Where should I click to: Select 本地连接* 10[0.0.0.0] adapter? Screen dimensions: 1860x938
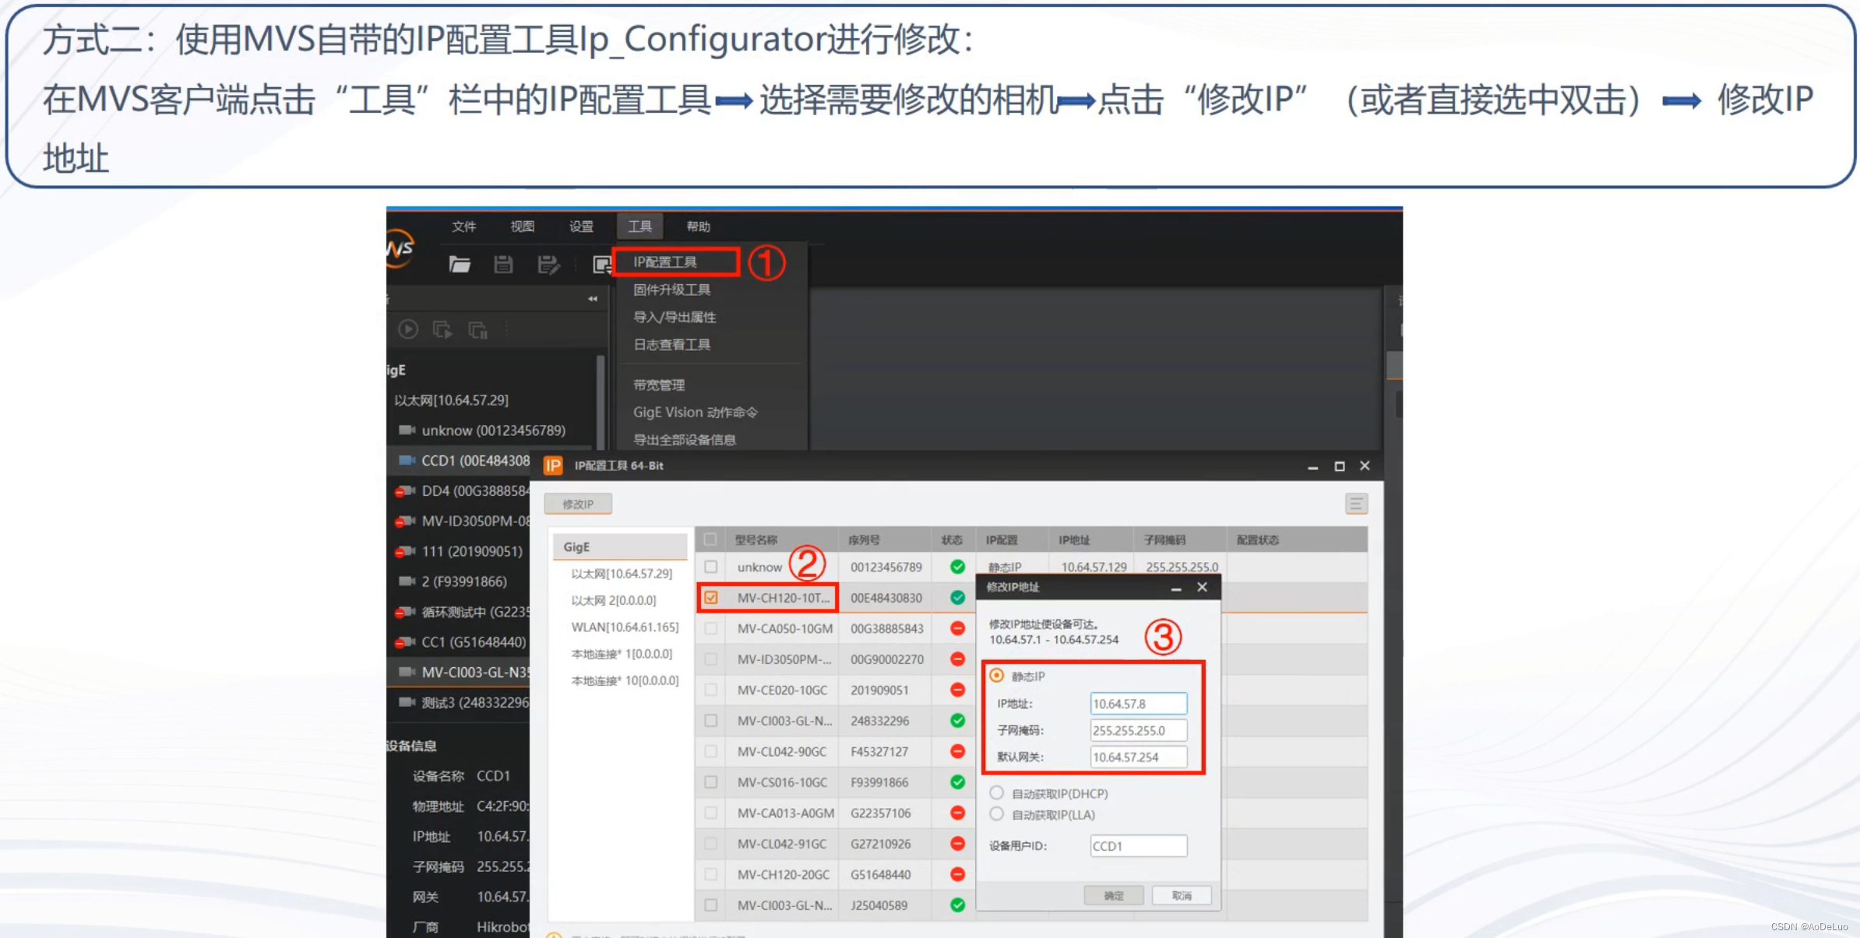625,681
